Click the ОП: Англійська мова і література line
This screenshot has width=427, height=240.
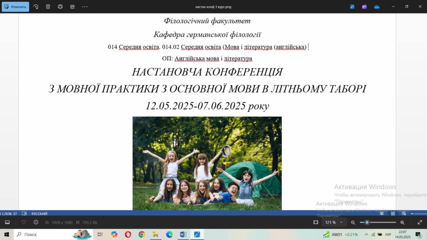(207, 58)
